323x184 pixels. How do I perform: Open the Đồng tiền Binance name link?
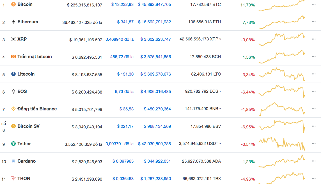(x=37, y=109)
